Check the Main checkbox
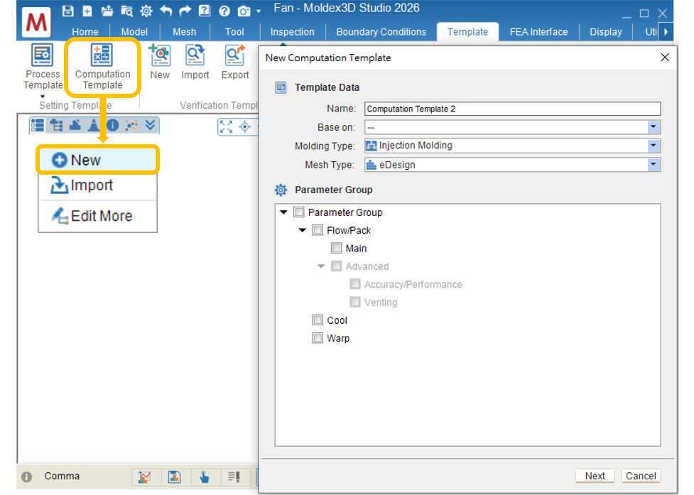This screenshot has width=694, height=495. [x=337, y=248]
